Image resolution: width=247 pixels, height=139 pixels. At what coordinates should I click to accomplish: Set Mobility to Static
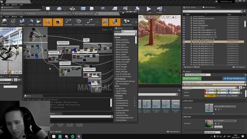pos(210,96)
